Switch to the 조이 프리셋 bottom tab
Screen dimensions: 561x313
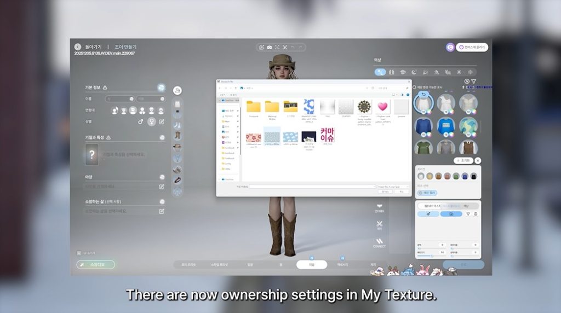[x=188, y=265]
